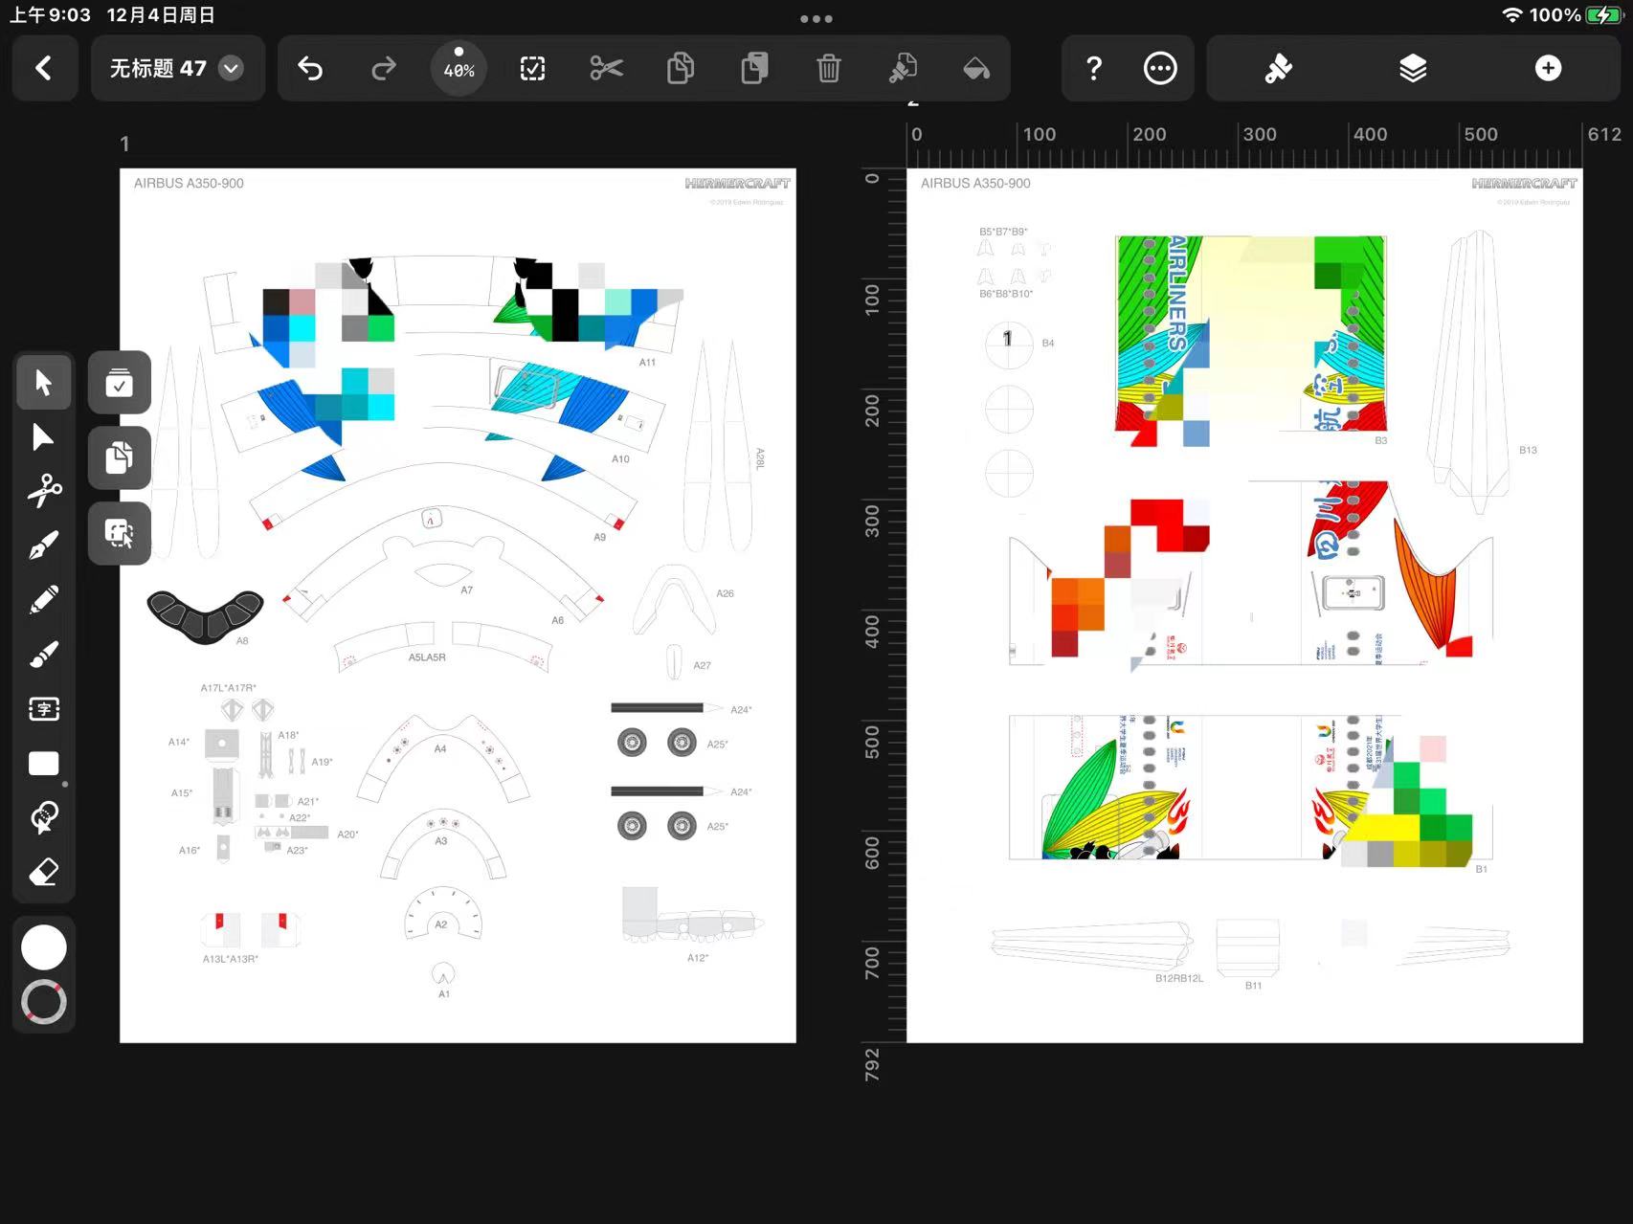
Task: Open the more options ellipsis menu
Action: [1160, 68]
